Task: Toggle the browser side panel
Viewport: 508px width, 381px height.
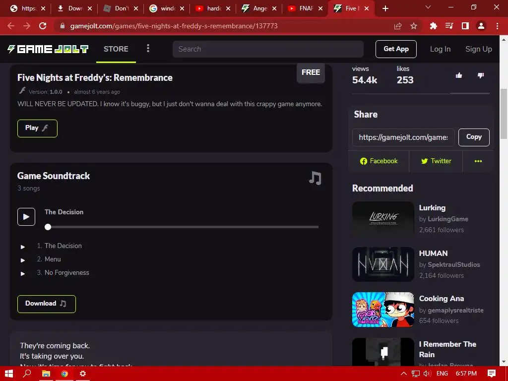Action: (x=465, y=26)
